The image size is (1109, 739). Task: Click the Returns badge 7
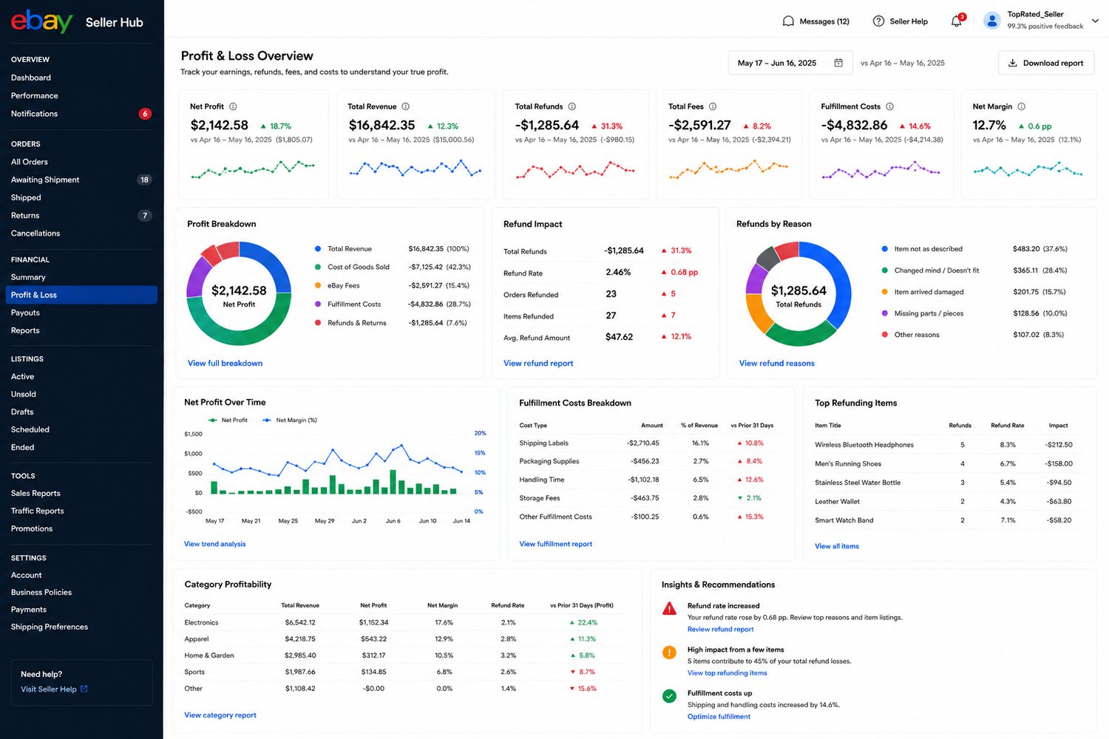coord(144,216)
